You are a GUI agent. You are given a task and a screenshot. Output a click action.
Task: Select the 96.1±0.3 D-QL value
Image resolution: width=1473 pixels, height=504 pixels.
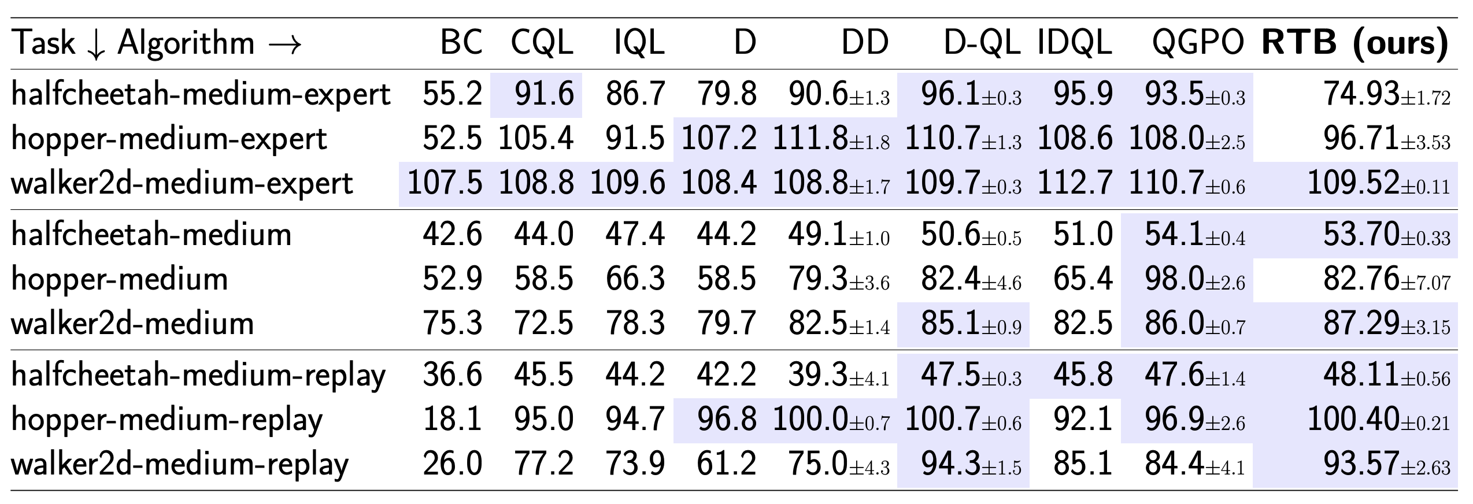click(971, 94)
